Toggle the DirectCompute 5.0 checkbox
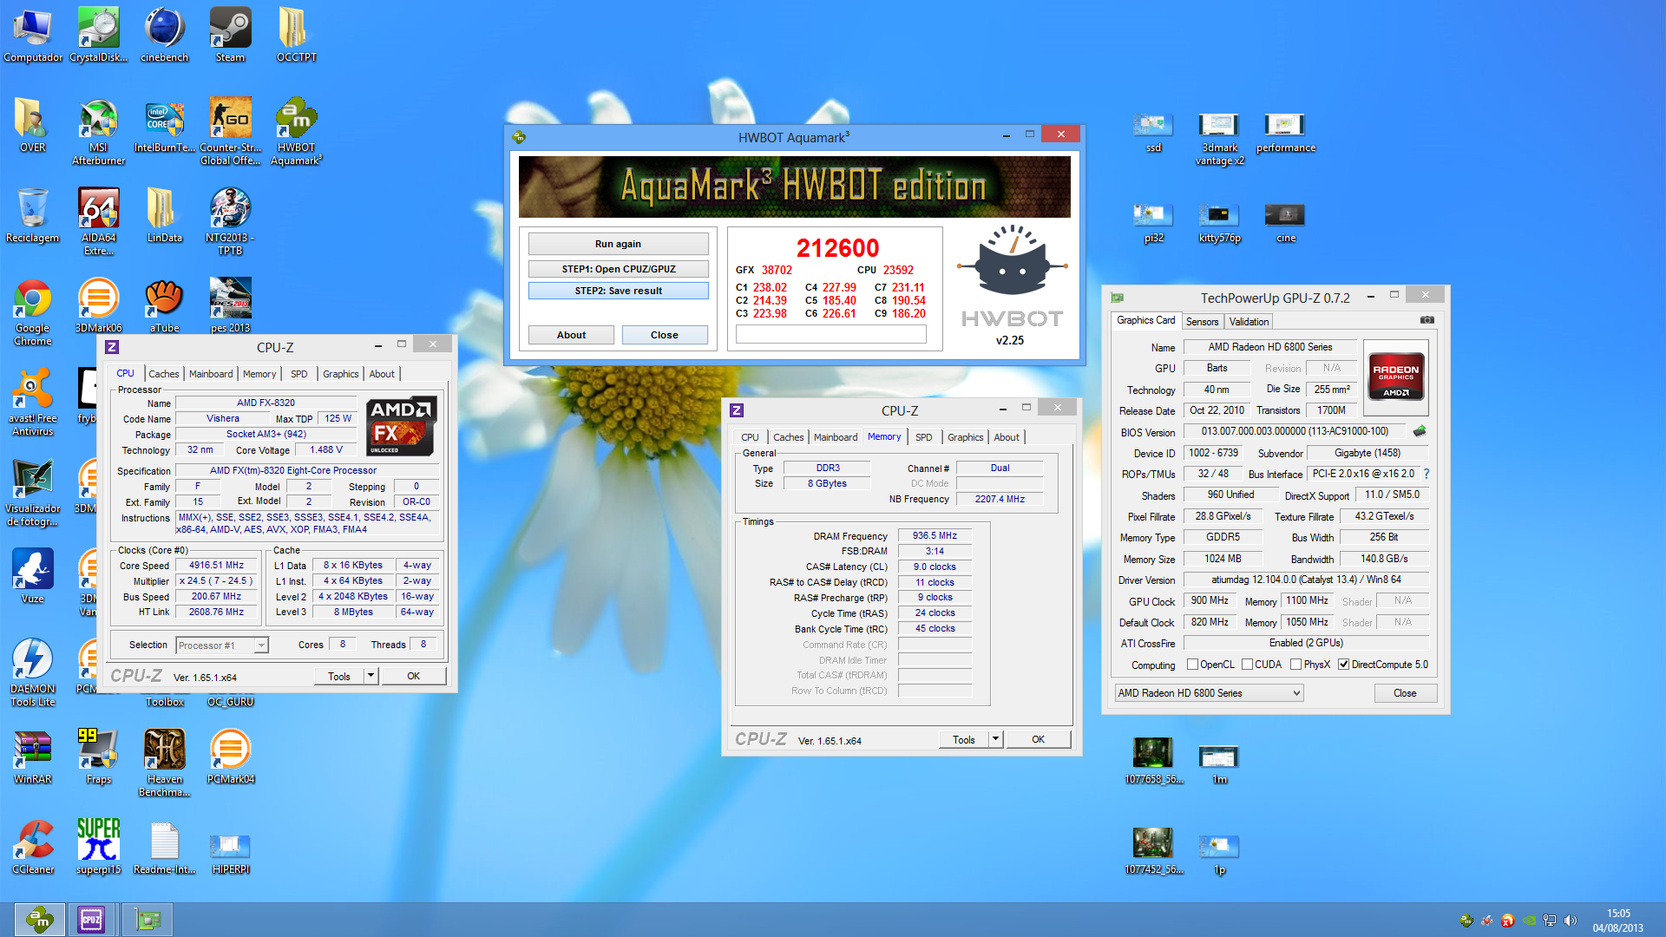Viewport: 1666px width, 937px height. point(1343,665)
